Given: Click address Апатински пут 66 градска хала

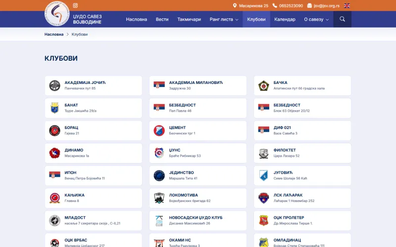Looking at the screenshot, I should click(x=299, y=88).
